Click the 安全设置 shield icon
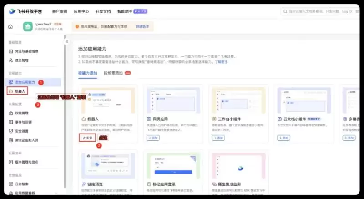 click(10, 131)
